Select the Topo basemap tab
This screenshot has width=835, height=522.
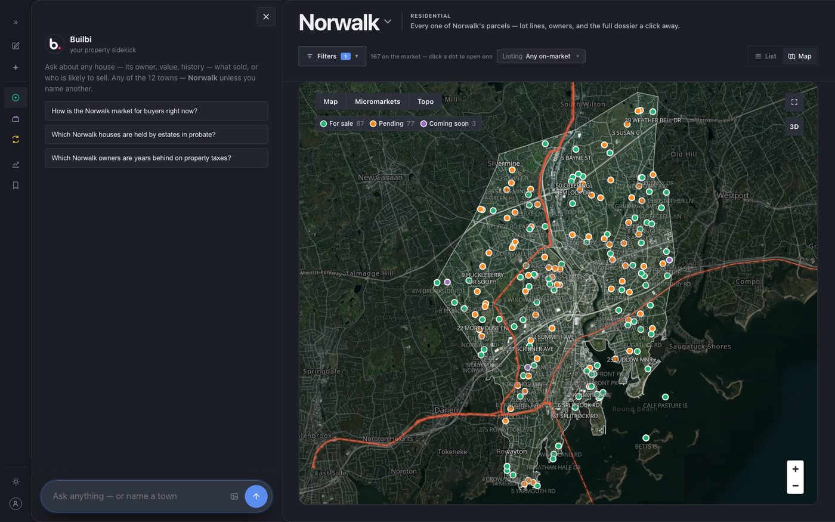point(425,101)
